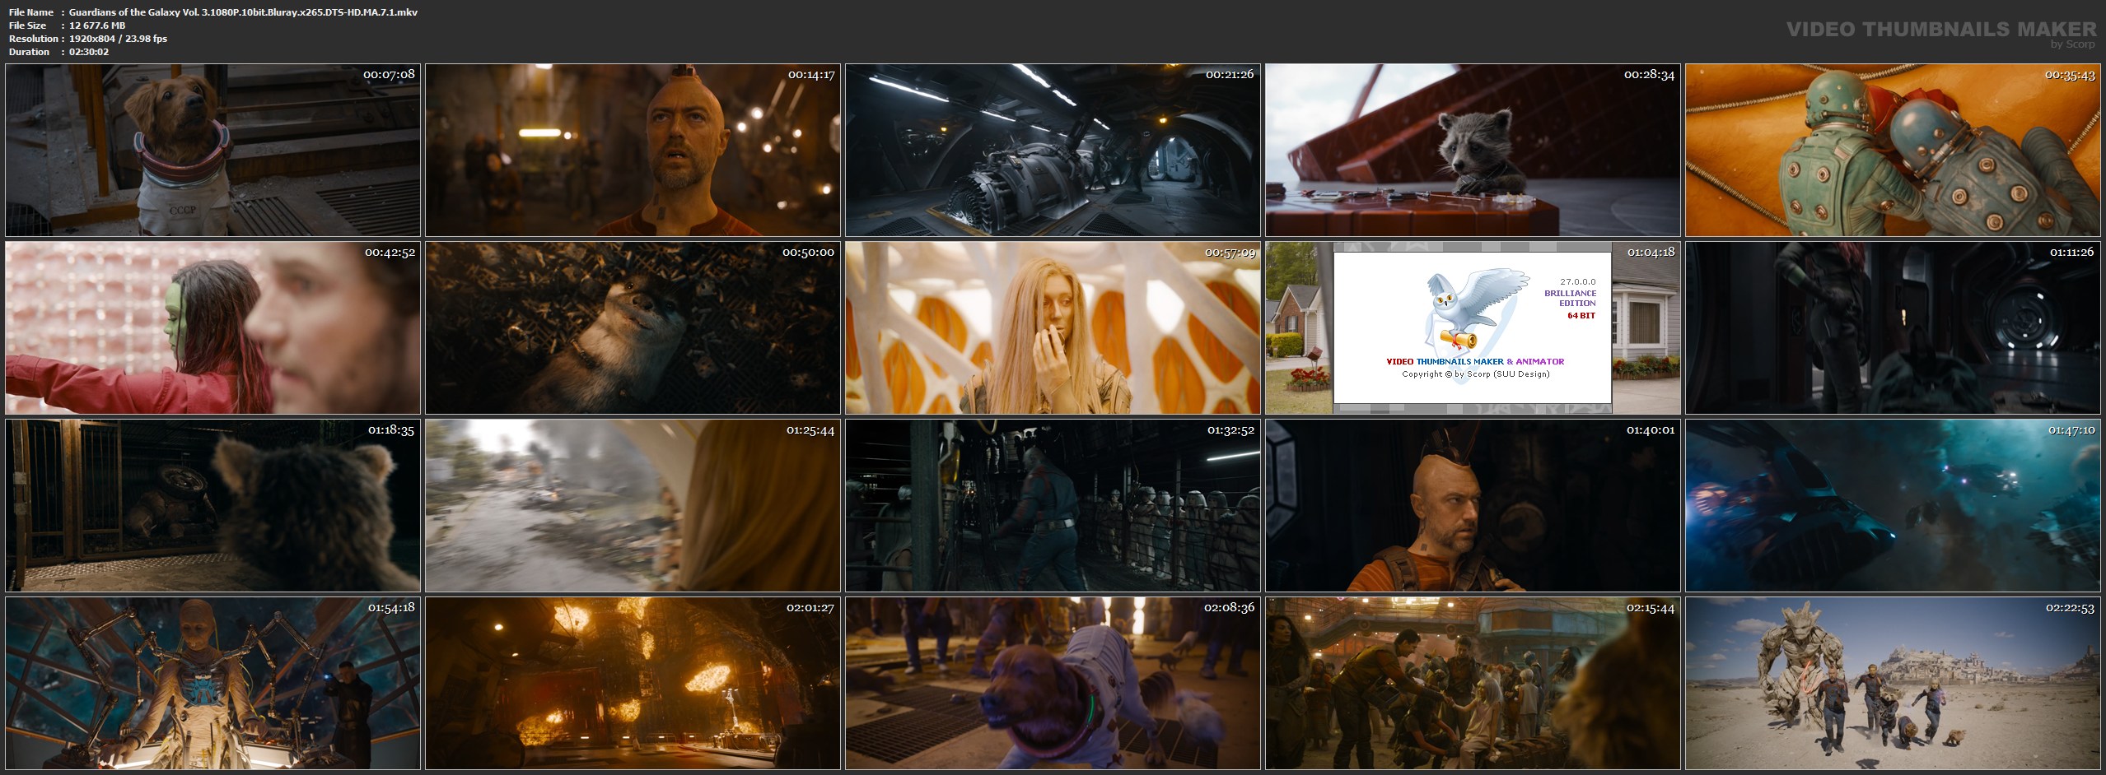Click the 02:22:53 desert walking group thumbnail
This screenshot has width=2106, height=775.
pos(1893,683)
